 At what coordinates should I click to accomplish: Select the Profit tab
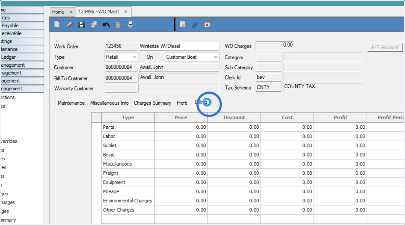(182, 103)
